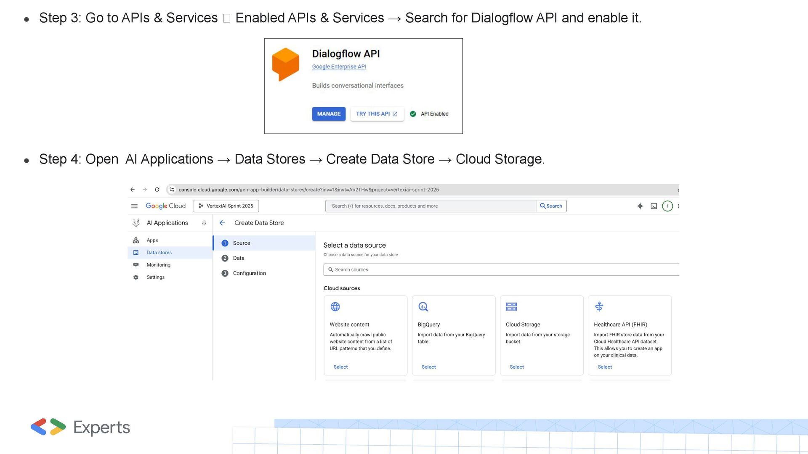Click the Cloud sources heading

coord(342,288)
